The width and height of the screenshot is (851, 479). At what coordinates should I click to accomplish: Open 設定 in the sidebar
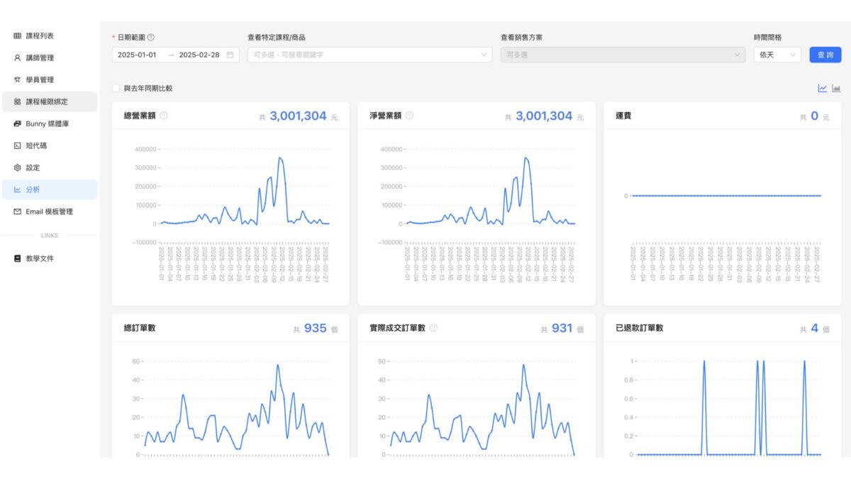(33, 167)
